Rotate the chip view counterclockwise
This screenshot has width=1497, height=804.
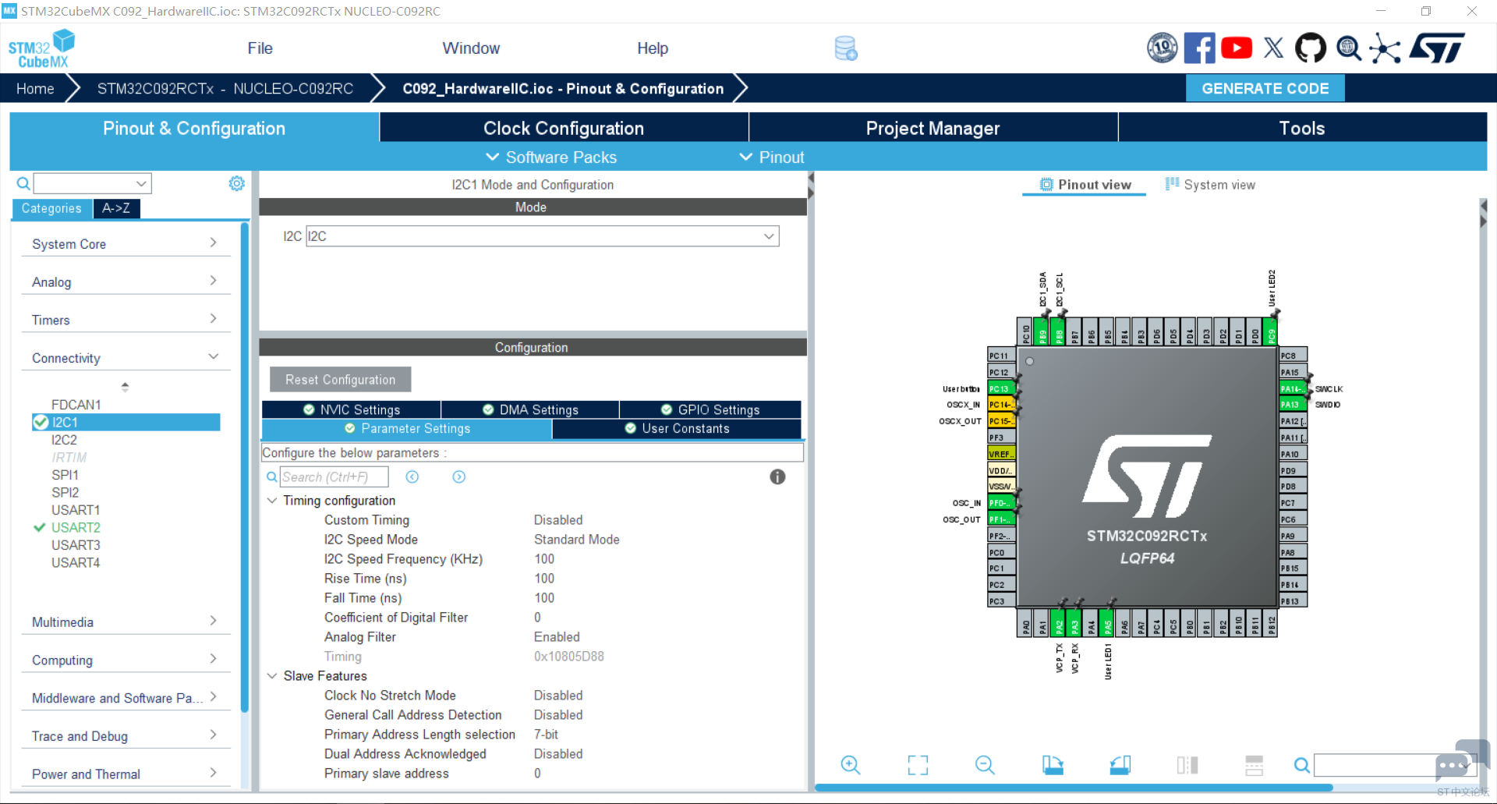[1120, 765]
